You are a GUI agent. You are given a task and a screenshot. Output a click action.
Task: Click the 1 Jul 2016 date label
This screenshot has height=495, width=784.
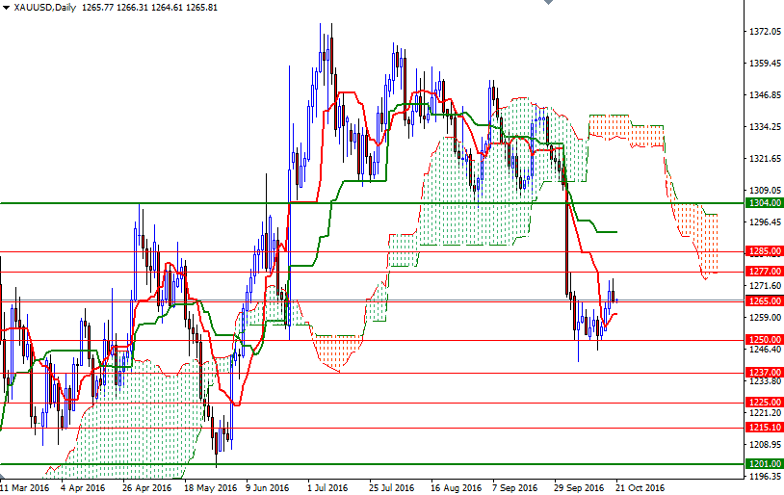coord(327,487)
